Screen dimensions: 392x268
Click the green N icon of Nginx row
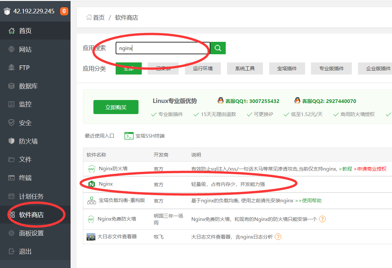click(x=92, y=184)
